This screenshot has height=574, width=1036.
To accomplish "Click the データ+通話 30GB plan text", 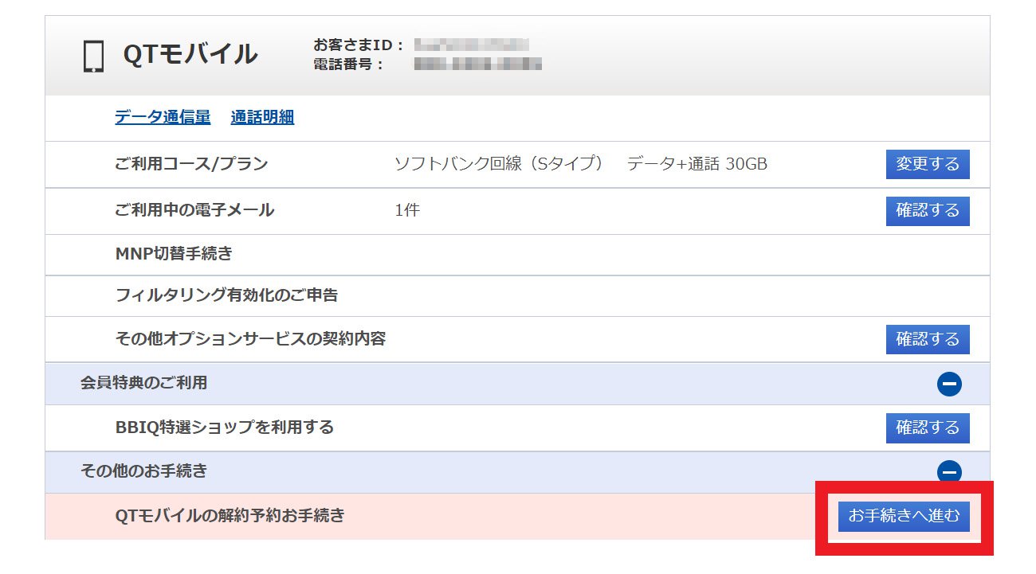I will (697, 165).
